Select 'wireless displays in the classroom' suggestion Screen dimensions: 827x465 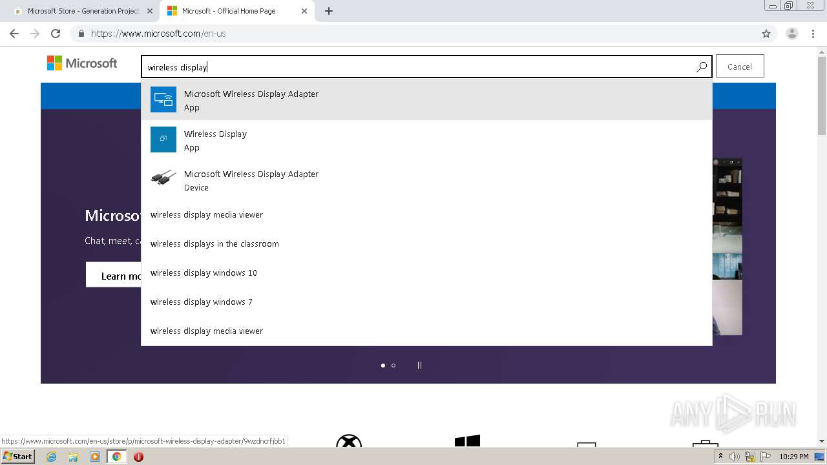coord(426,243)
